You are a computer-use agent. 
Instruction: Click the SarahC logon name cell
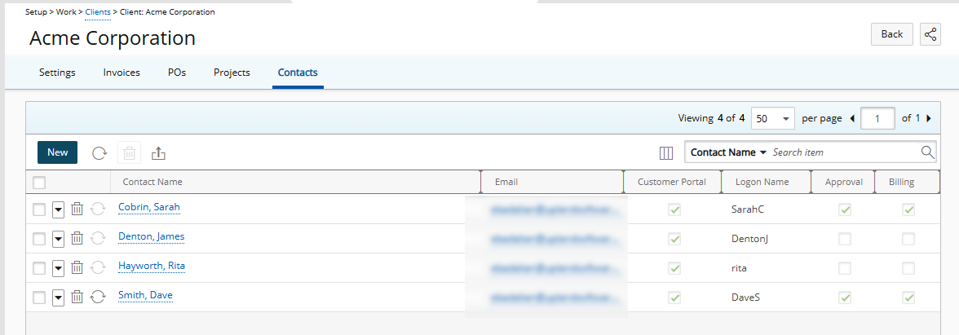click(x=747, y=209)
